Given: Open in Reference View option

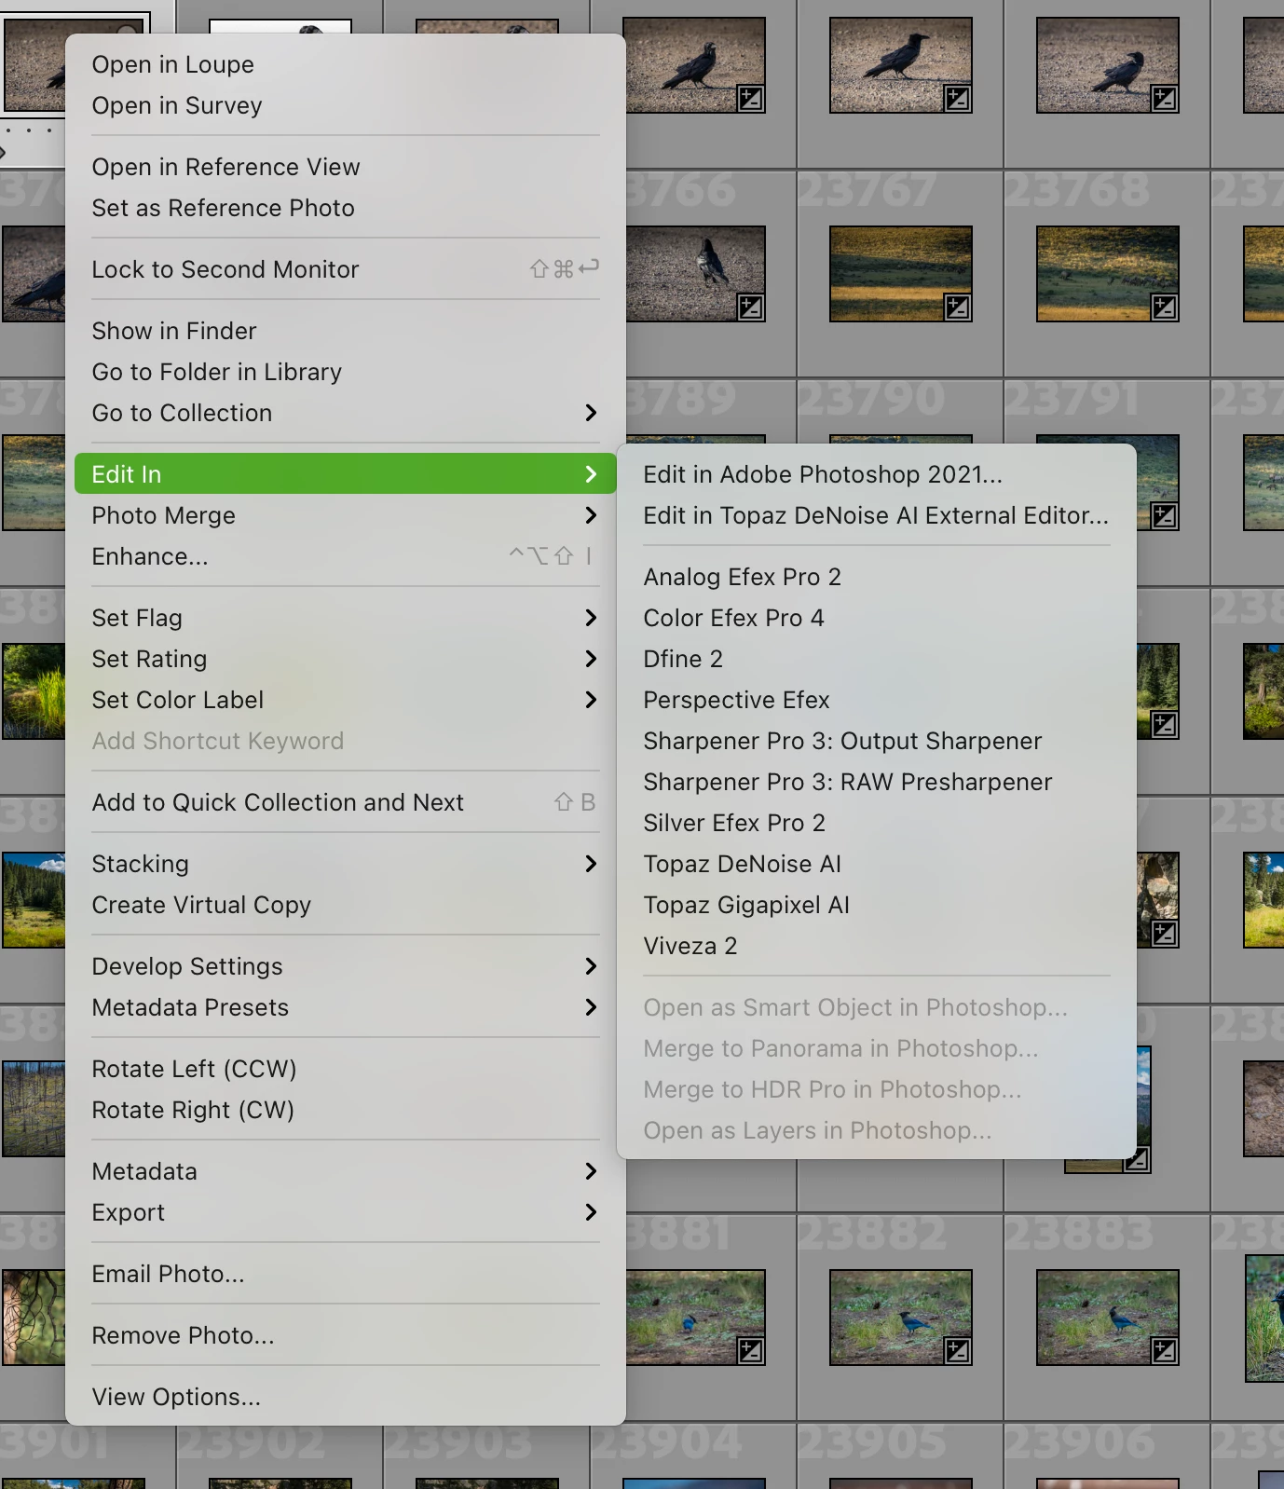Looking at the screenshot, I should click(346, 167).
